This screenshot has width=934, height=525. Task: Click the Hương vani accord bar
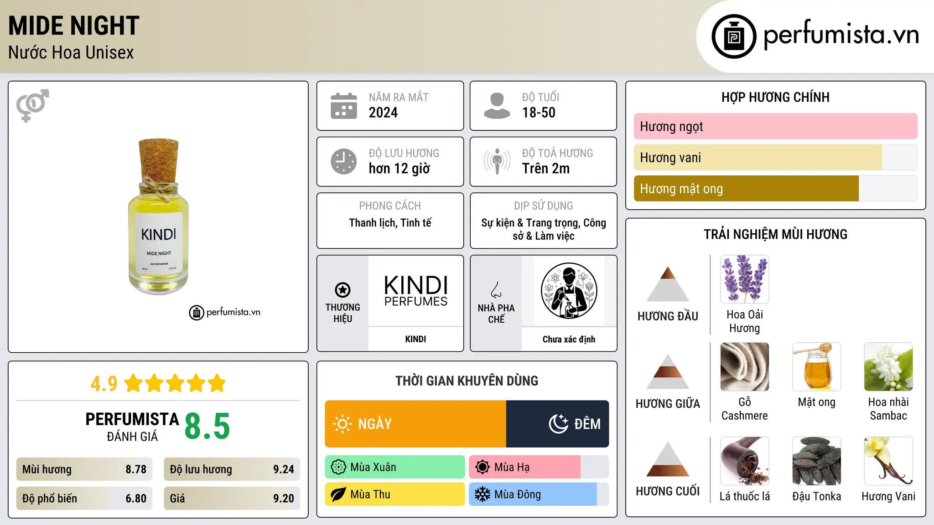pyautogui.click(x=775, y=158)
